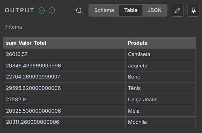
Task: Click the Produto column header
Action: [x=160, y=43]
